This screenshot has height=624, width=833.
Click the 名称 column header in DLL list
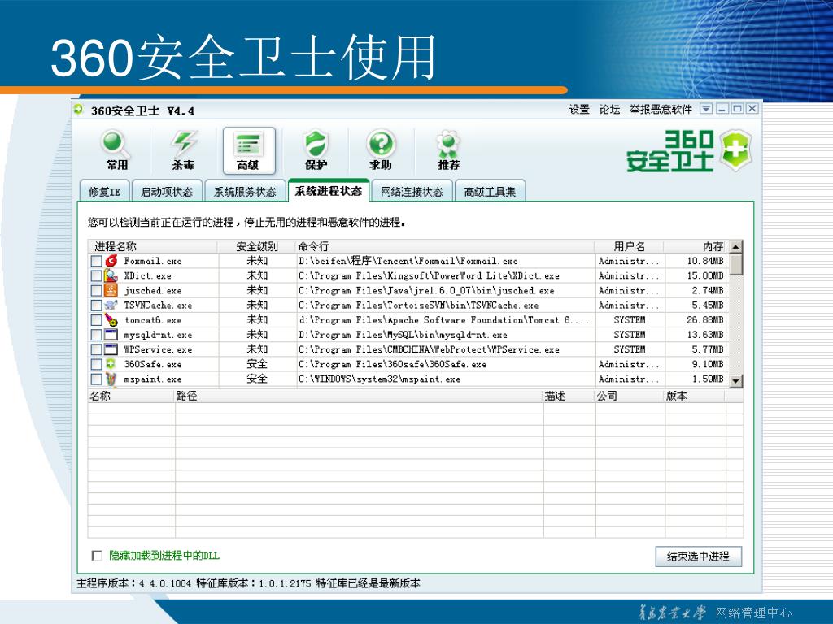131,396
